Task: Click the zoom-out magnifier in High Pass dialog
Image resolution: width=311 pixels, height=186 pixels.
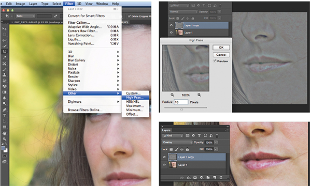Action: click(172, 95)
